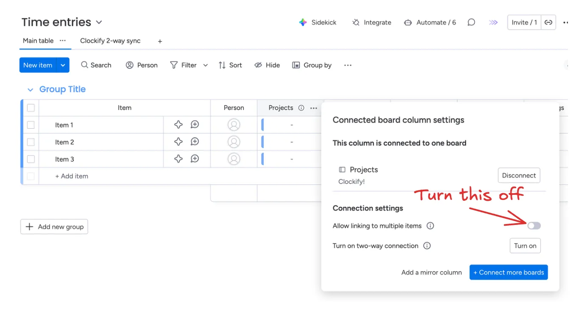The height and width of the screenshot is (310, 576).
Task: Open the Time entries board title dropdown
Action: pos(99,22)
